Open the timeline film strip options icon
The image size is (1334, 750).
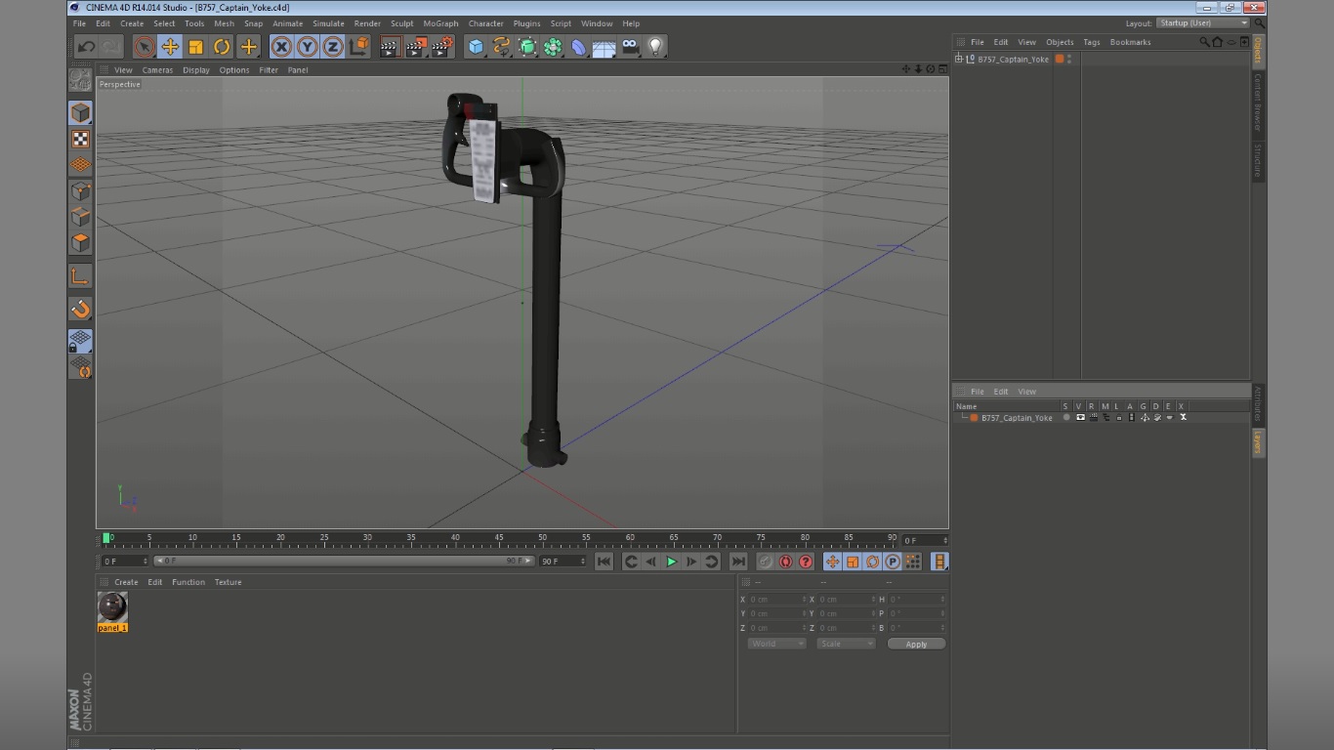pos(938,562)
